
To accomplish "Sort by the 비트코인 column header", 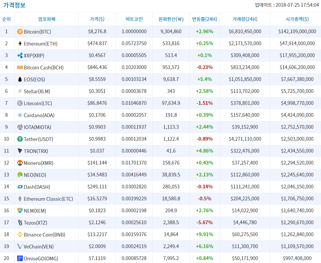I will point(134,19).
